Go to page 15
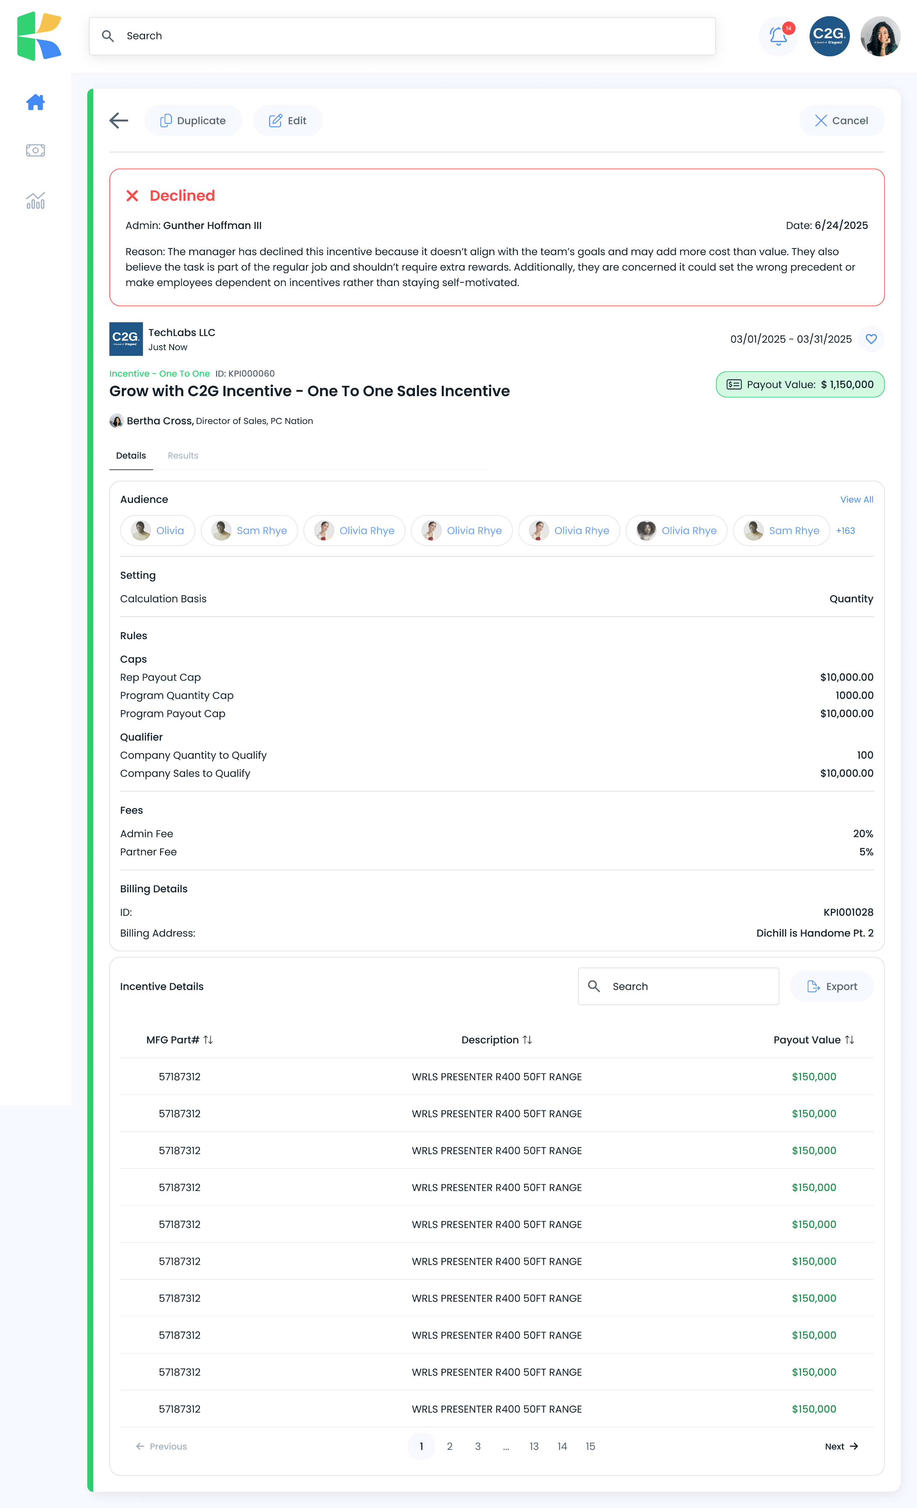 click(590, 1446)
